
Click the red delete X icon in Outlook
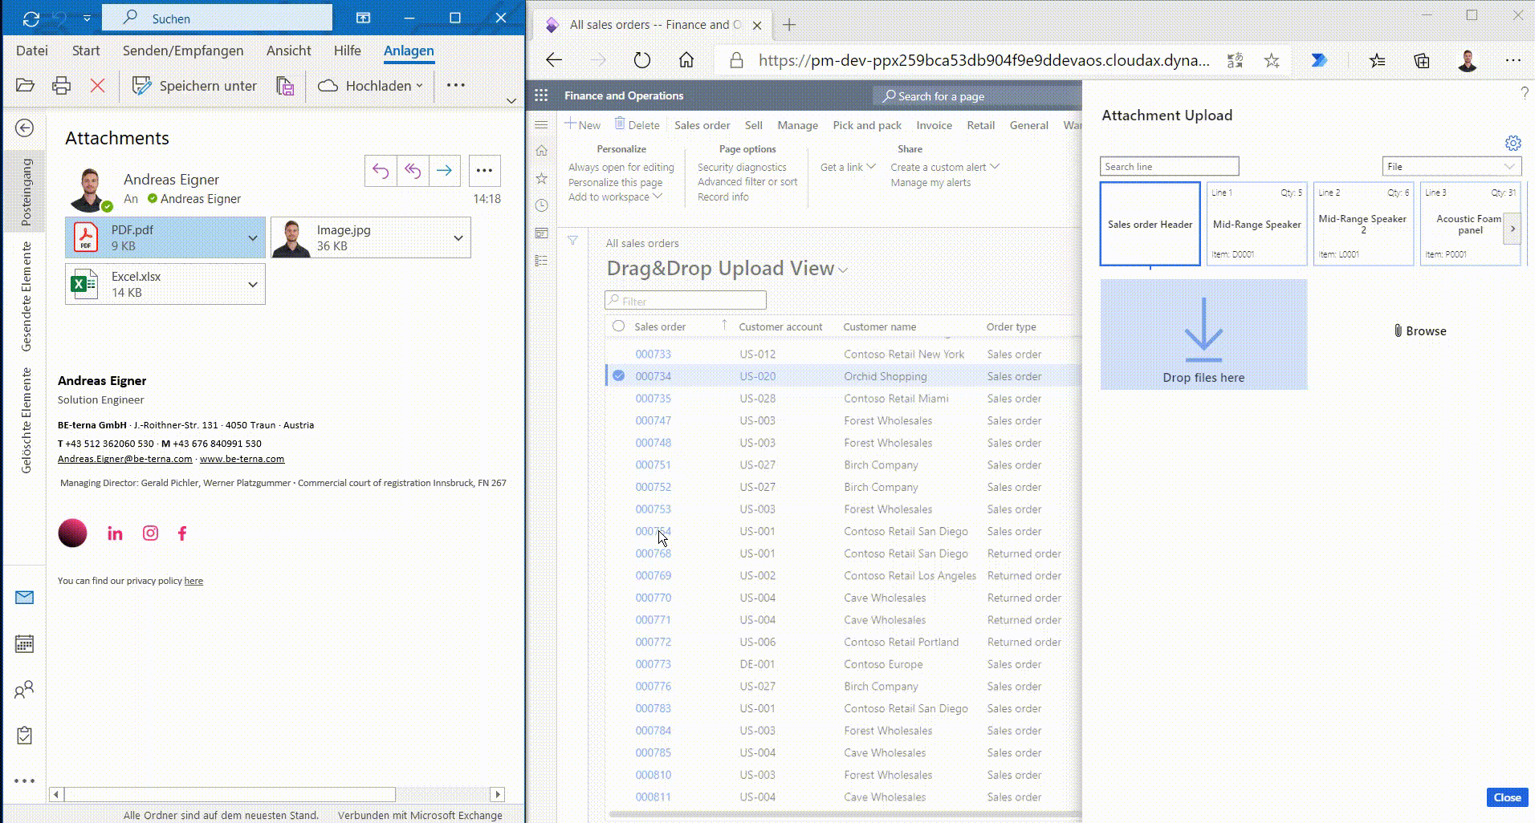tap(97, 85)
